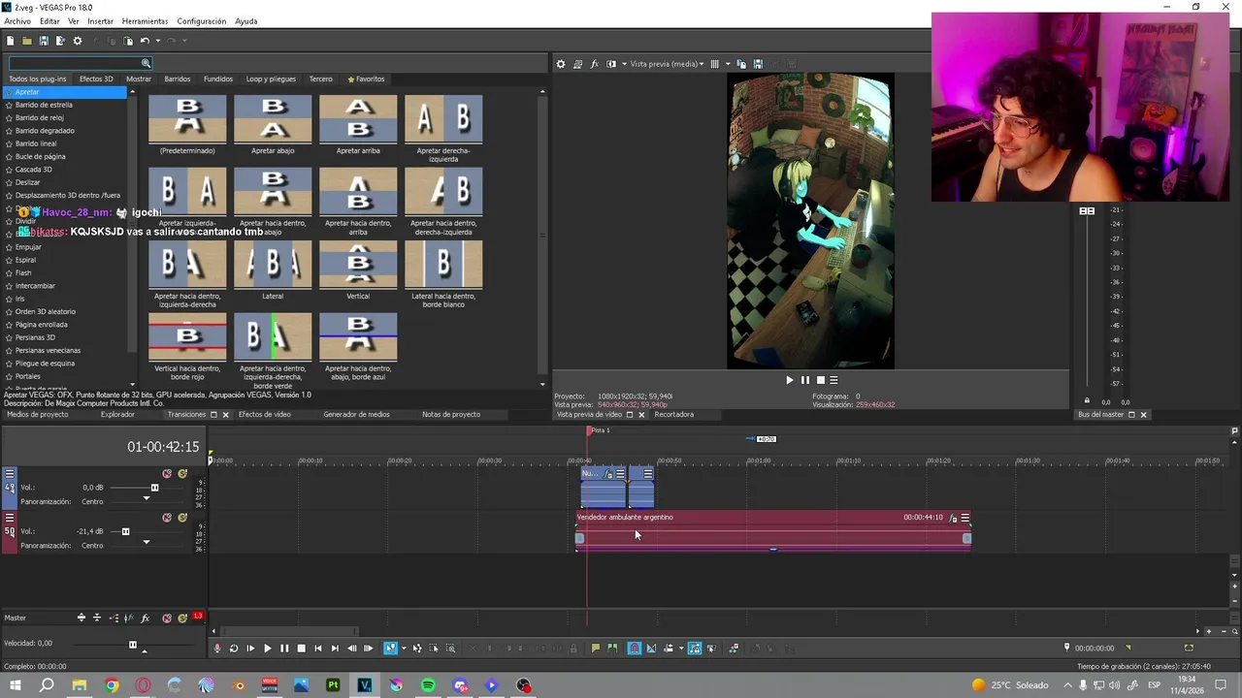Save snapshot to file in preview toolbar
This screenshot has width=1242, height=698.
[757, 64]
